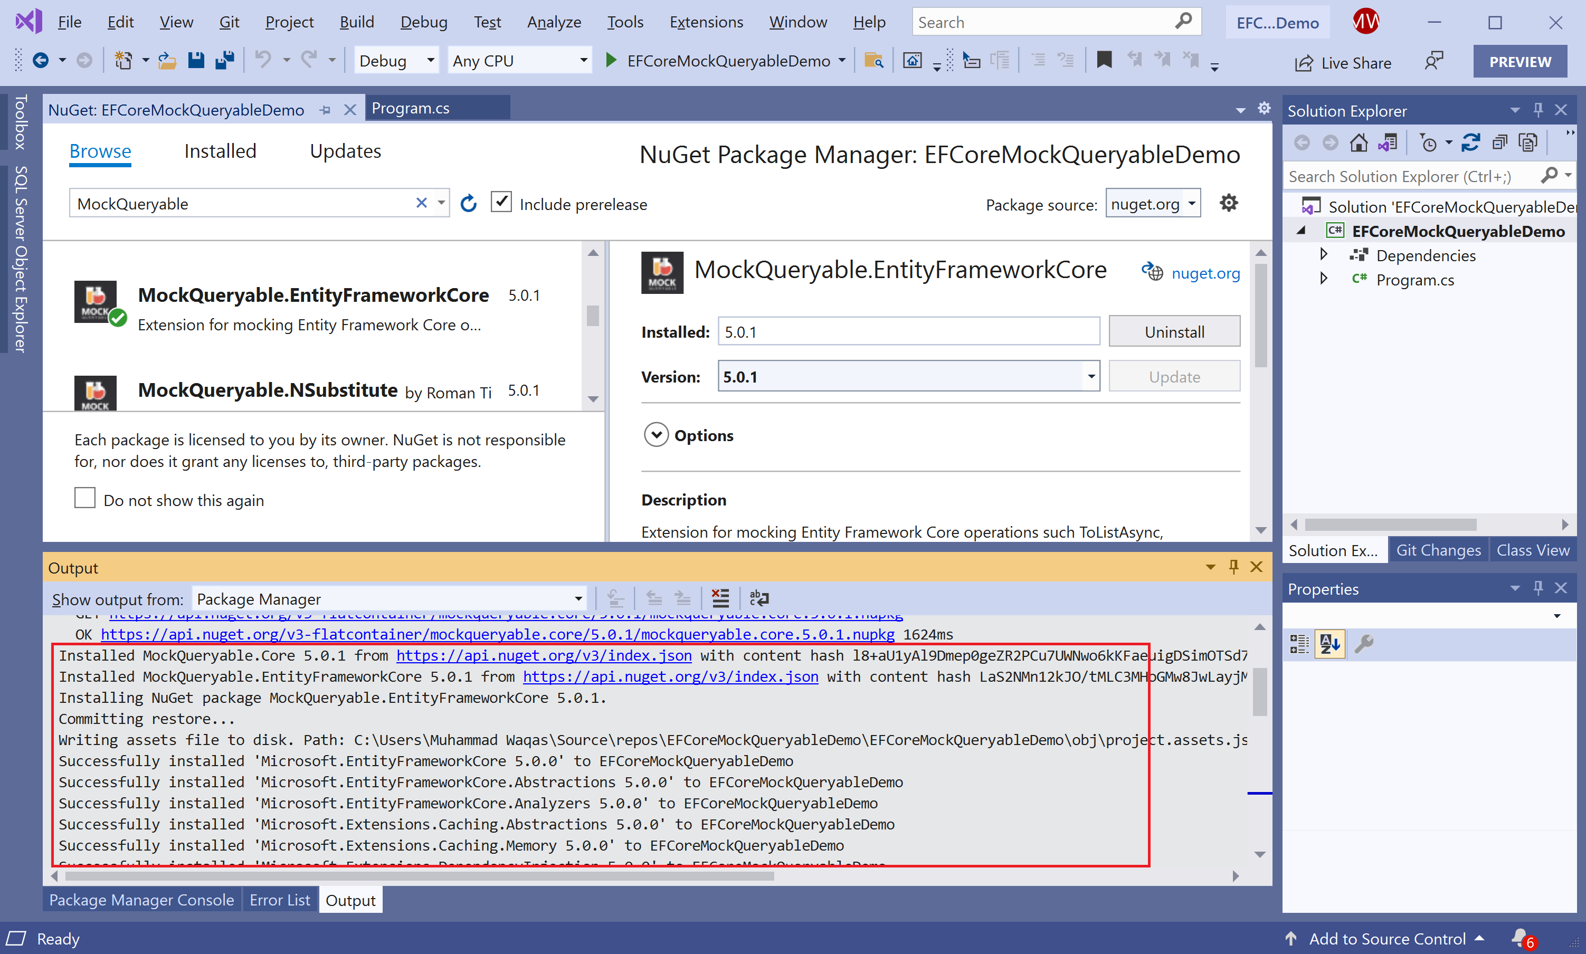The width and height of the screenshot is (1586, 954).
Task: Expand the Dependencies tree node
Action: (1323, 254)
